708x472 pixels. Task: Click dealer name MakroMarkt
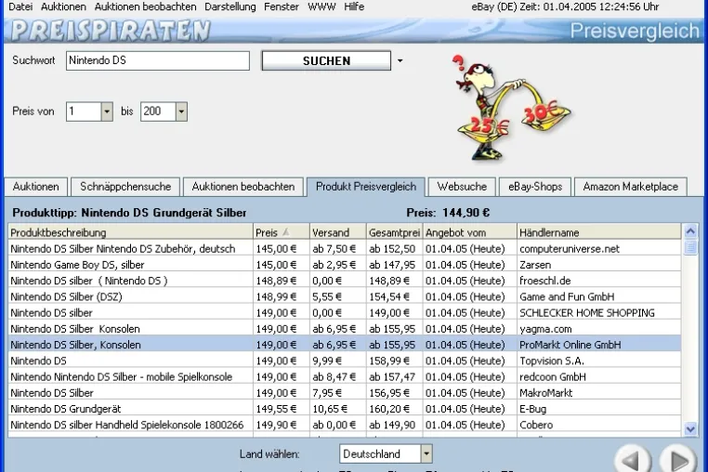point(546,393)
